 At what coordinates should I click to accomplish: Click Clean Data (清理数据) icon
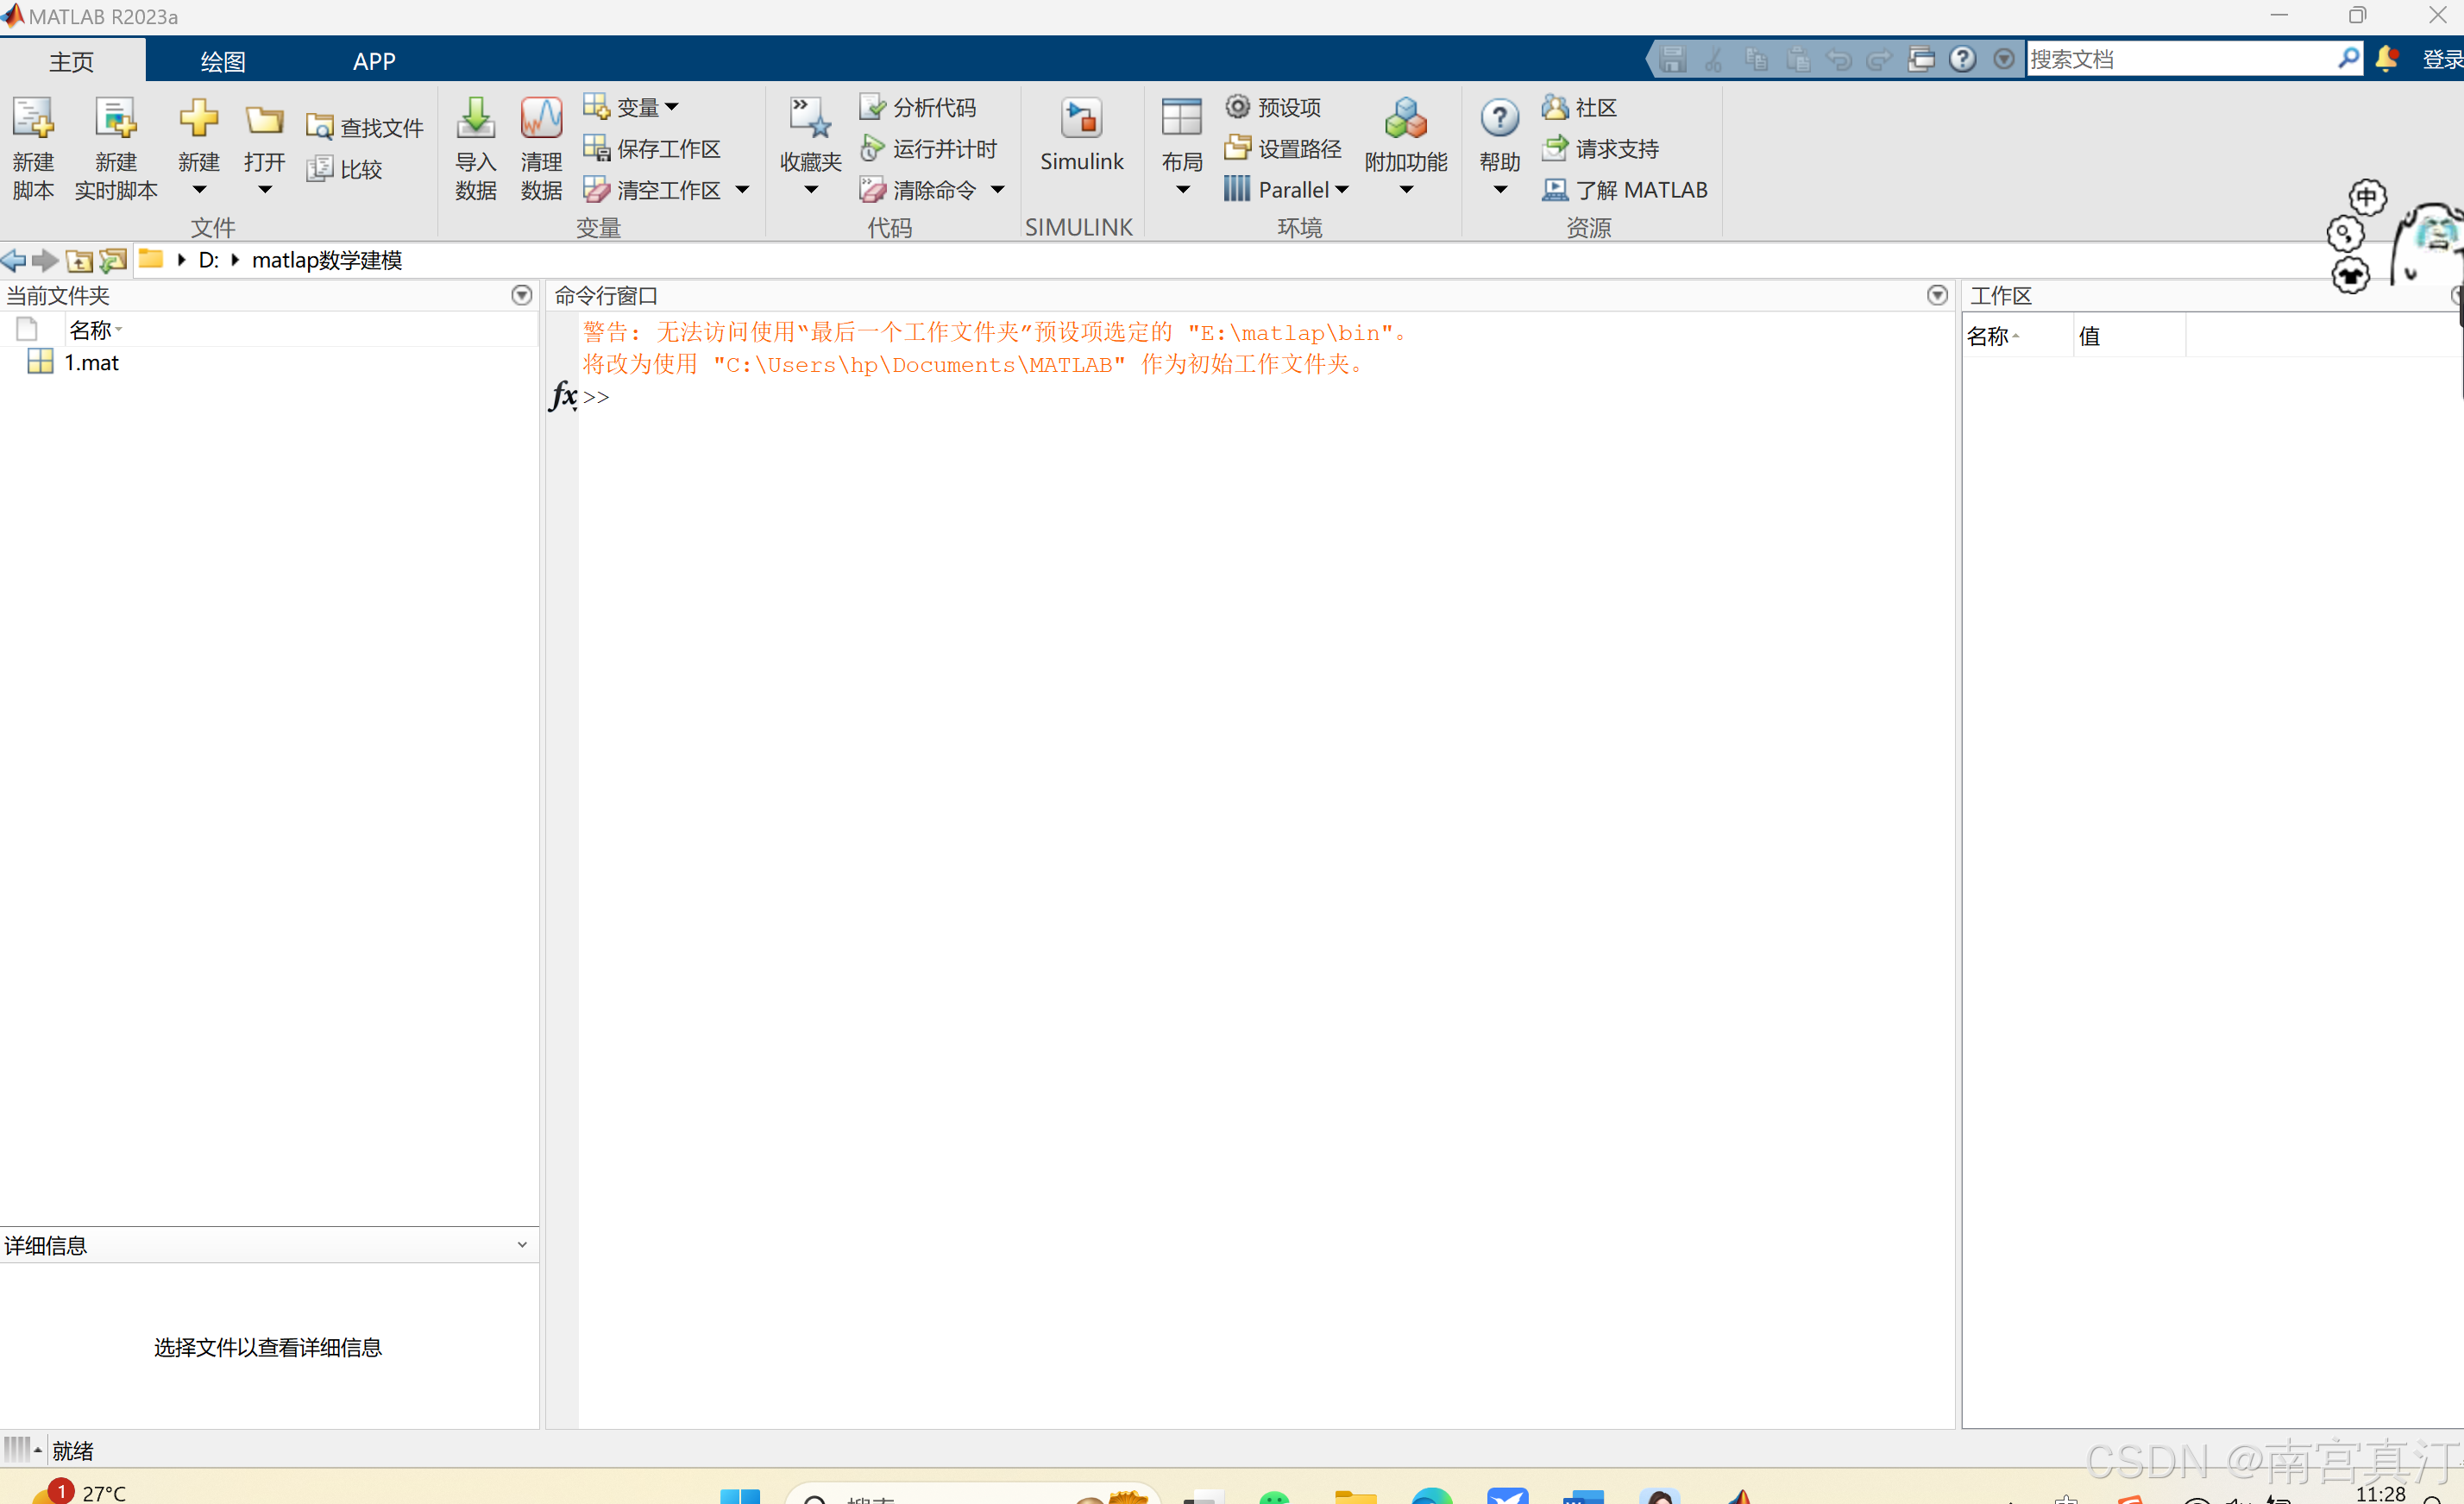click(x=541, y=118)
